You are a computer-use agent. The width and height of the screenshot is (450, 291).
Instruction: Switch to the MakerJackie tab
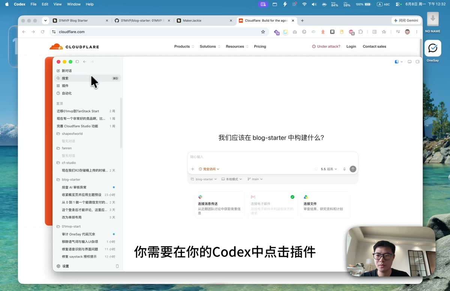pyautogui.click(x=204, y=21)
